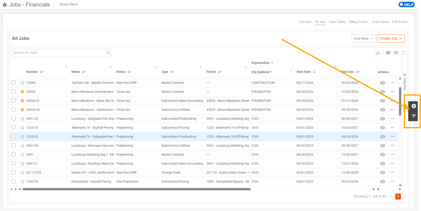Sort by End Date column header

(x=350, y=72)
